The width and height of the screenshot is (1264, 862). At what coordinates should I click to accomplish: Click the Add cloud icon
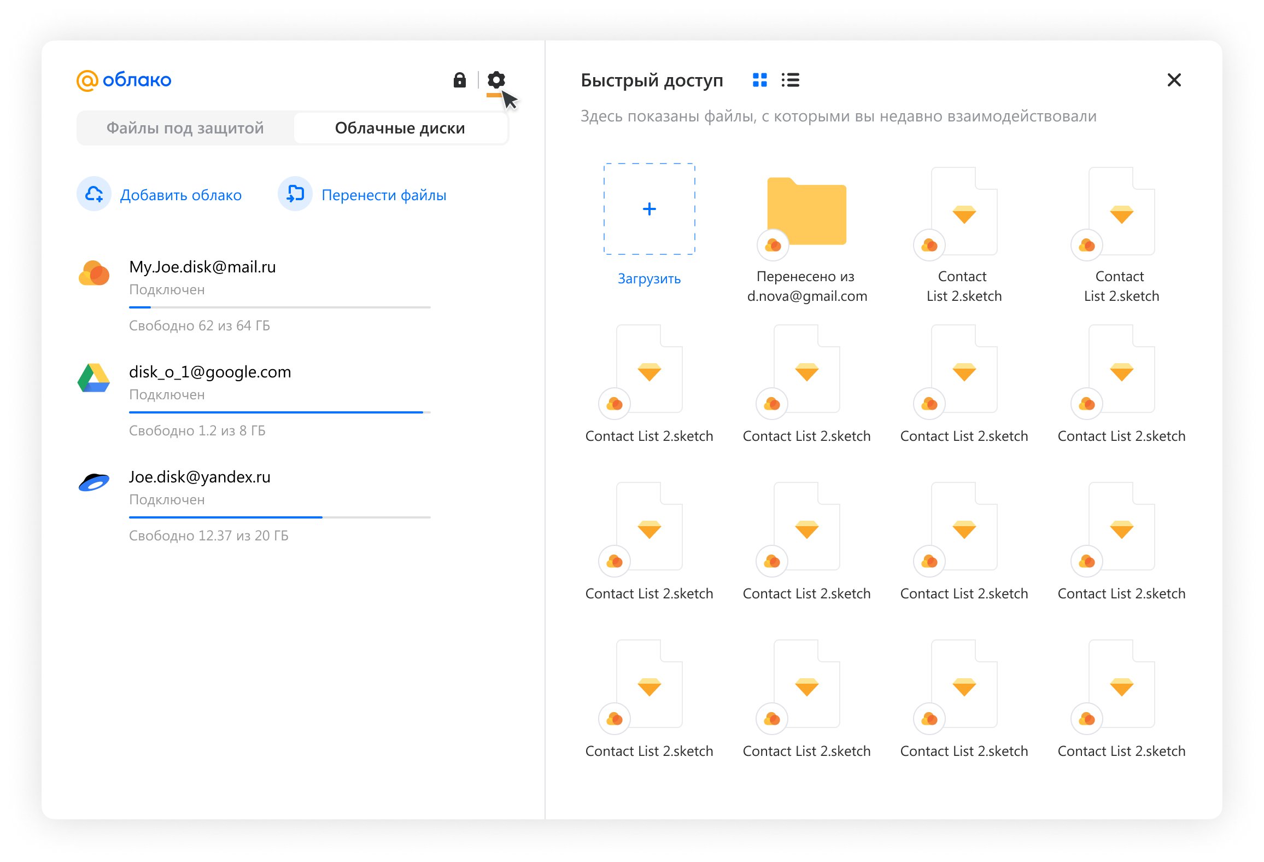tap(94, 194)
